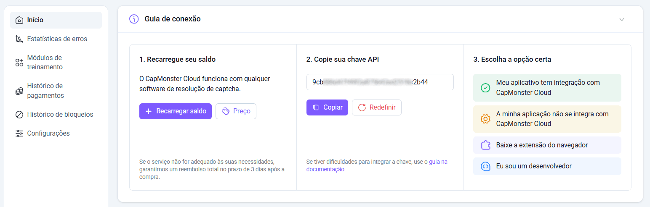Click the orange gear icon
This screenshot has height=207, width=650.
pos(485,119)
